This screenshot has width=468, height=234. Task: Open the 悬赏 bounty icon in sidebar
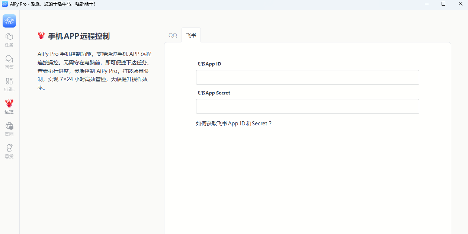(9, 151)
